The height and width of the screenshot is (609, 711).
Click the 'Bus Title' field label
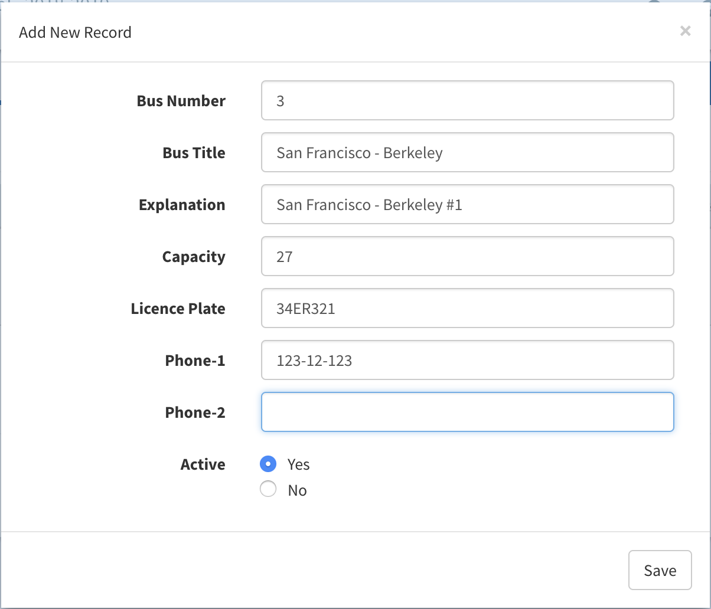click(194, 153)
